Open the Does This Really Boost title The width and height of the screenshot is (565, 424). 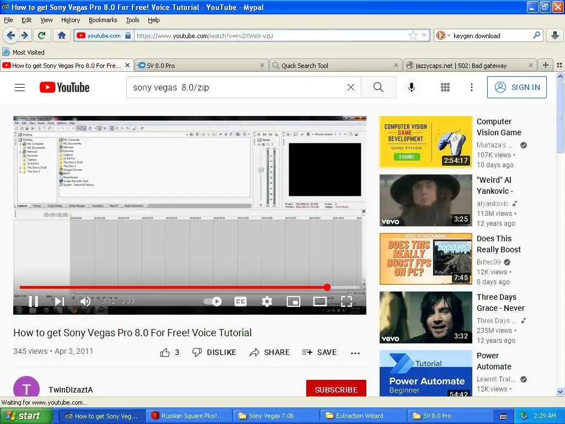click(499, 244)
